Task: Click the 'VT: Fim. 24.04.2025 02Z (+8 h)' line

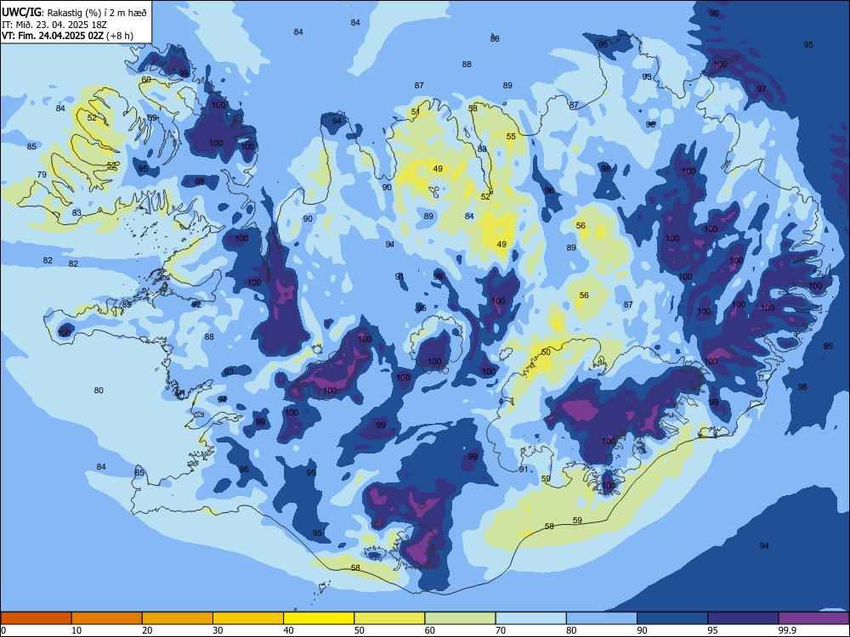Action: coord(67,36)
